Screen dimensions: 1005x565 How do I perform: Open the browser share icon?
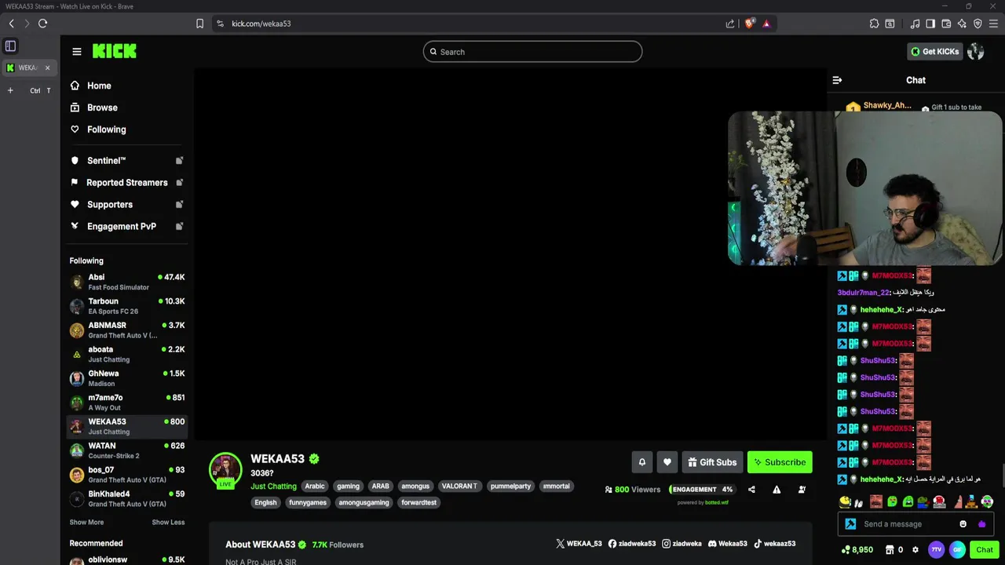(x=730, y=24)
